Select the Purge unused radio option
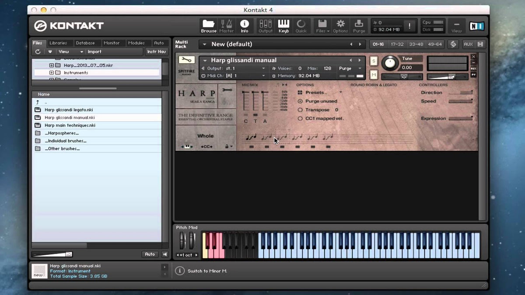525x295 pixels. [300, 101]
